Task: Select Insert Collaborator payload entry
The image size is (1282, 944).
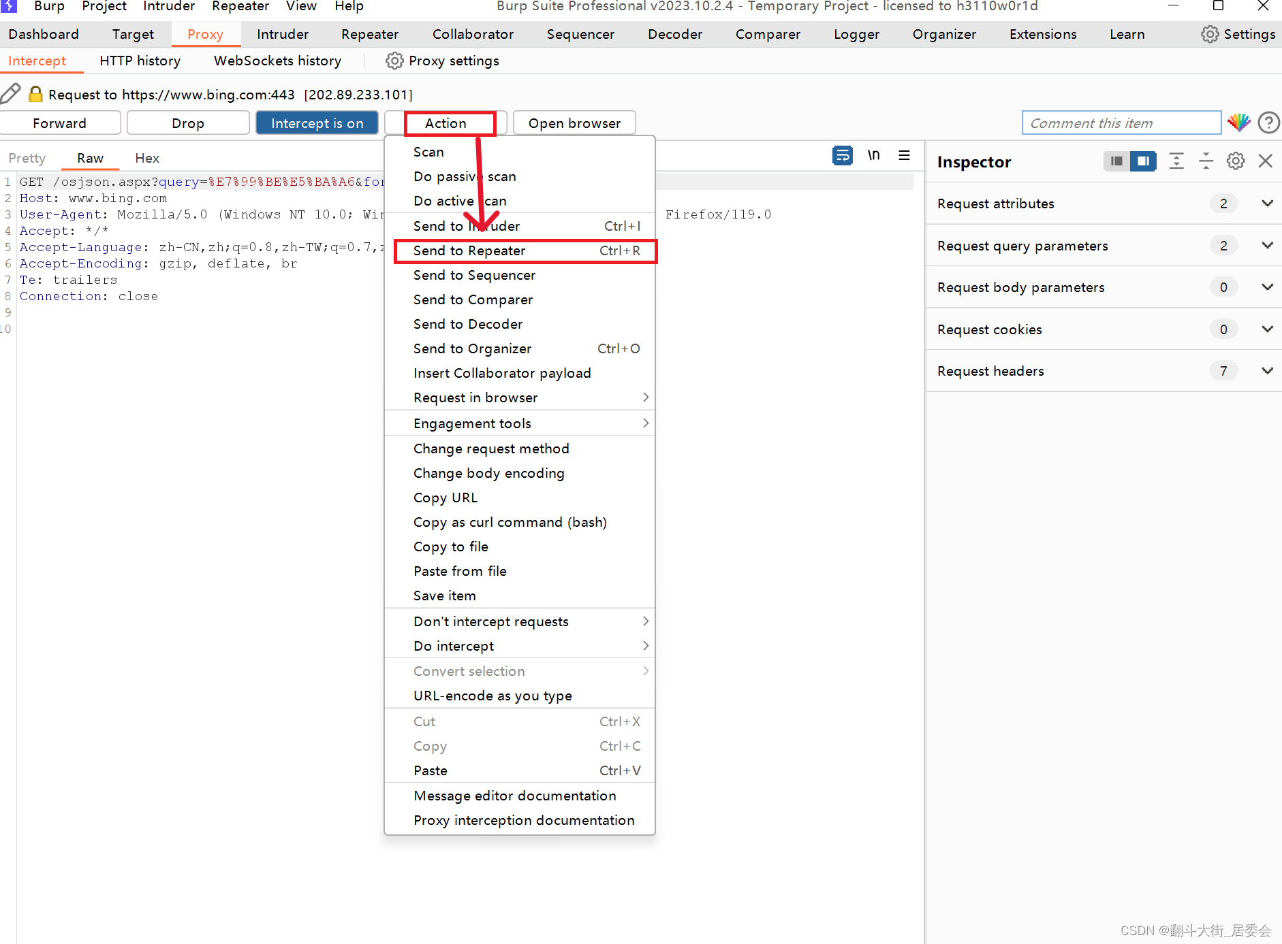Action: coord(520,373)
